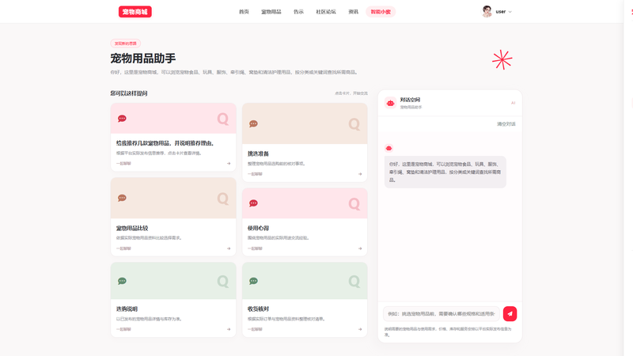The height and width of the screenshot is (356, 633).
Task: Click the 宠物商城 logo
Action: [x=135, y=12]
